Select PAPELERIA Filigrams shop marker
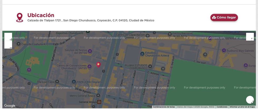258x109 pixels. (74, 81)
